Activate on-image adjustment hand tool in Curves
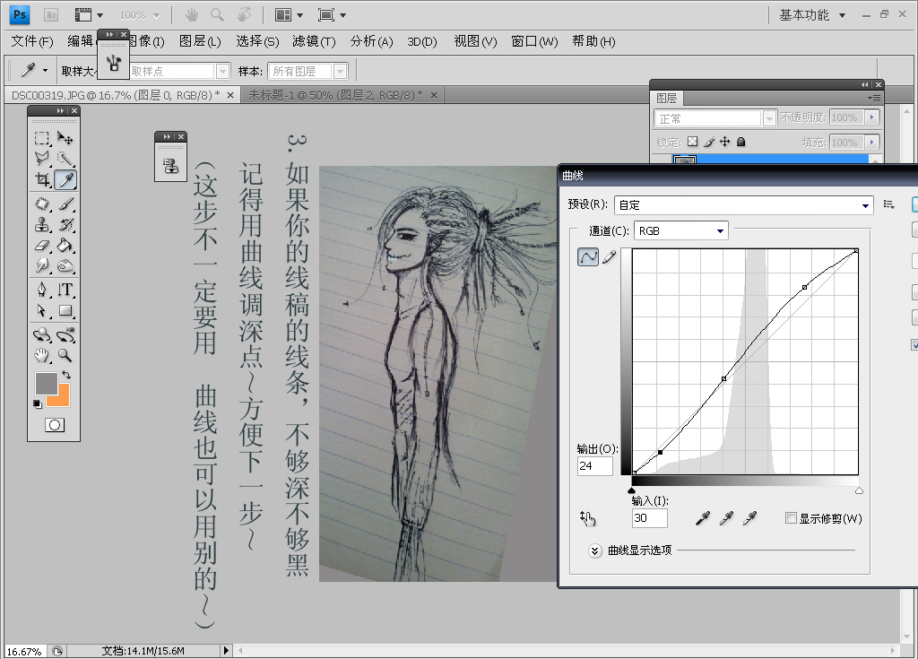 coord(588,517)
